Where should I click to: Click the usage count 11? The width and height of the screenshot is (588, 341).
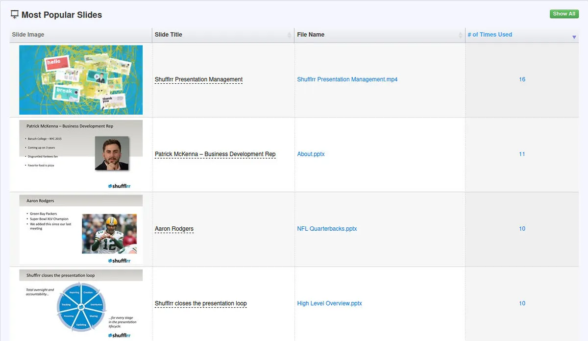click(522, 154)
